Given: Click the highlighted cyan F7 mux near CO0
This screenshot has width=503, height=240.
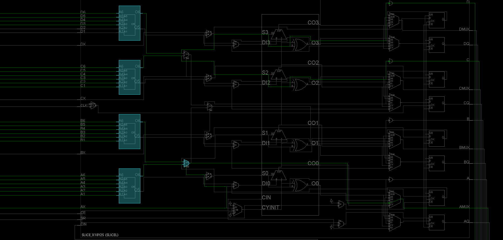Looking at the screenshot, I should click(186, 163).
